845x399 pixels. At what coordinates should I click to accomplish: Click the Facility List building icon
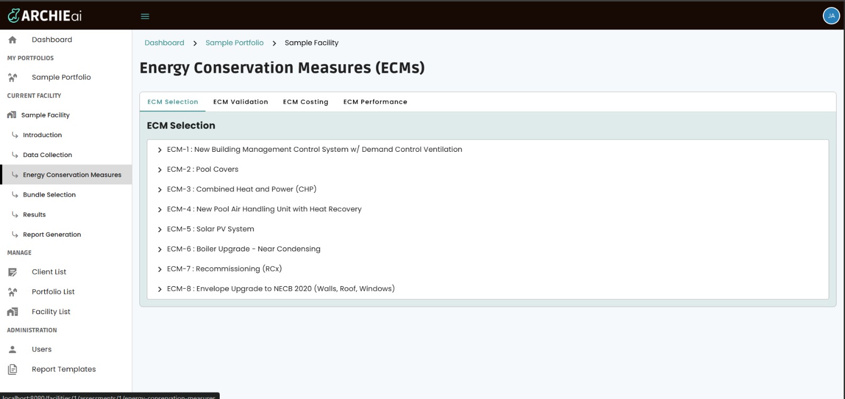[13, 312]
